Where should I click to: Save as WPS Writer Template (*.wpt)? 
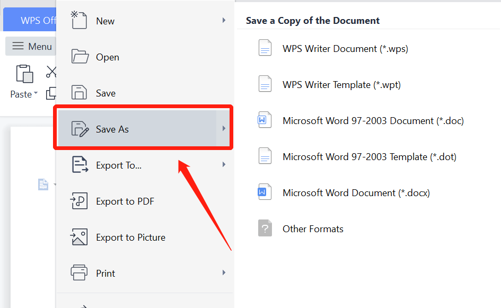click(x=341, y=85)
